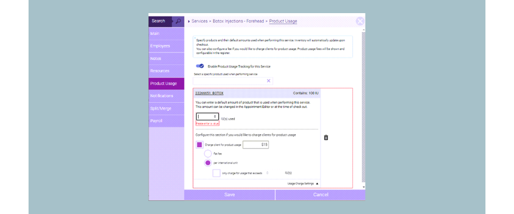Open the Payroll tab
Image resolution: width=514 pixels, height=214 pixels.
coord(166,121)
